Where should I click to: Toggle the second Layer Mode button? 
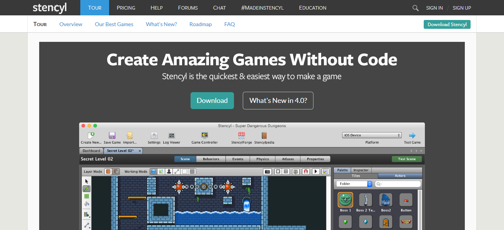click(116, 171)
